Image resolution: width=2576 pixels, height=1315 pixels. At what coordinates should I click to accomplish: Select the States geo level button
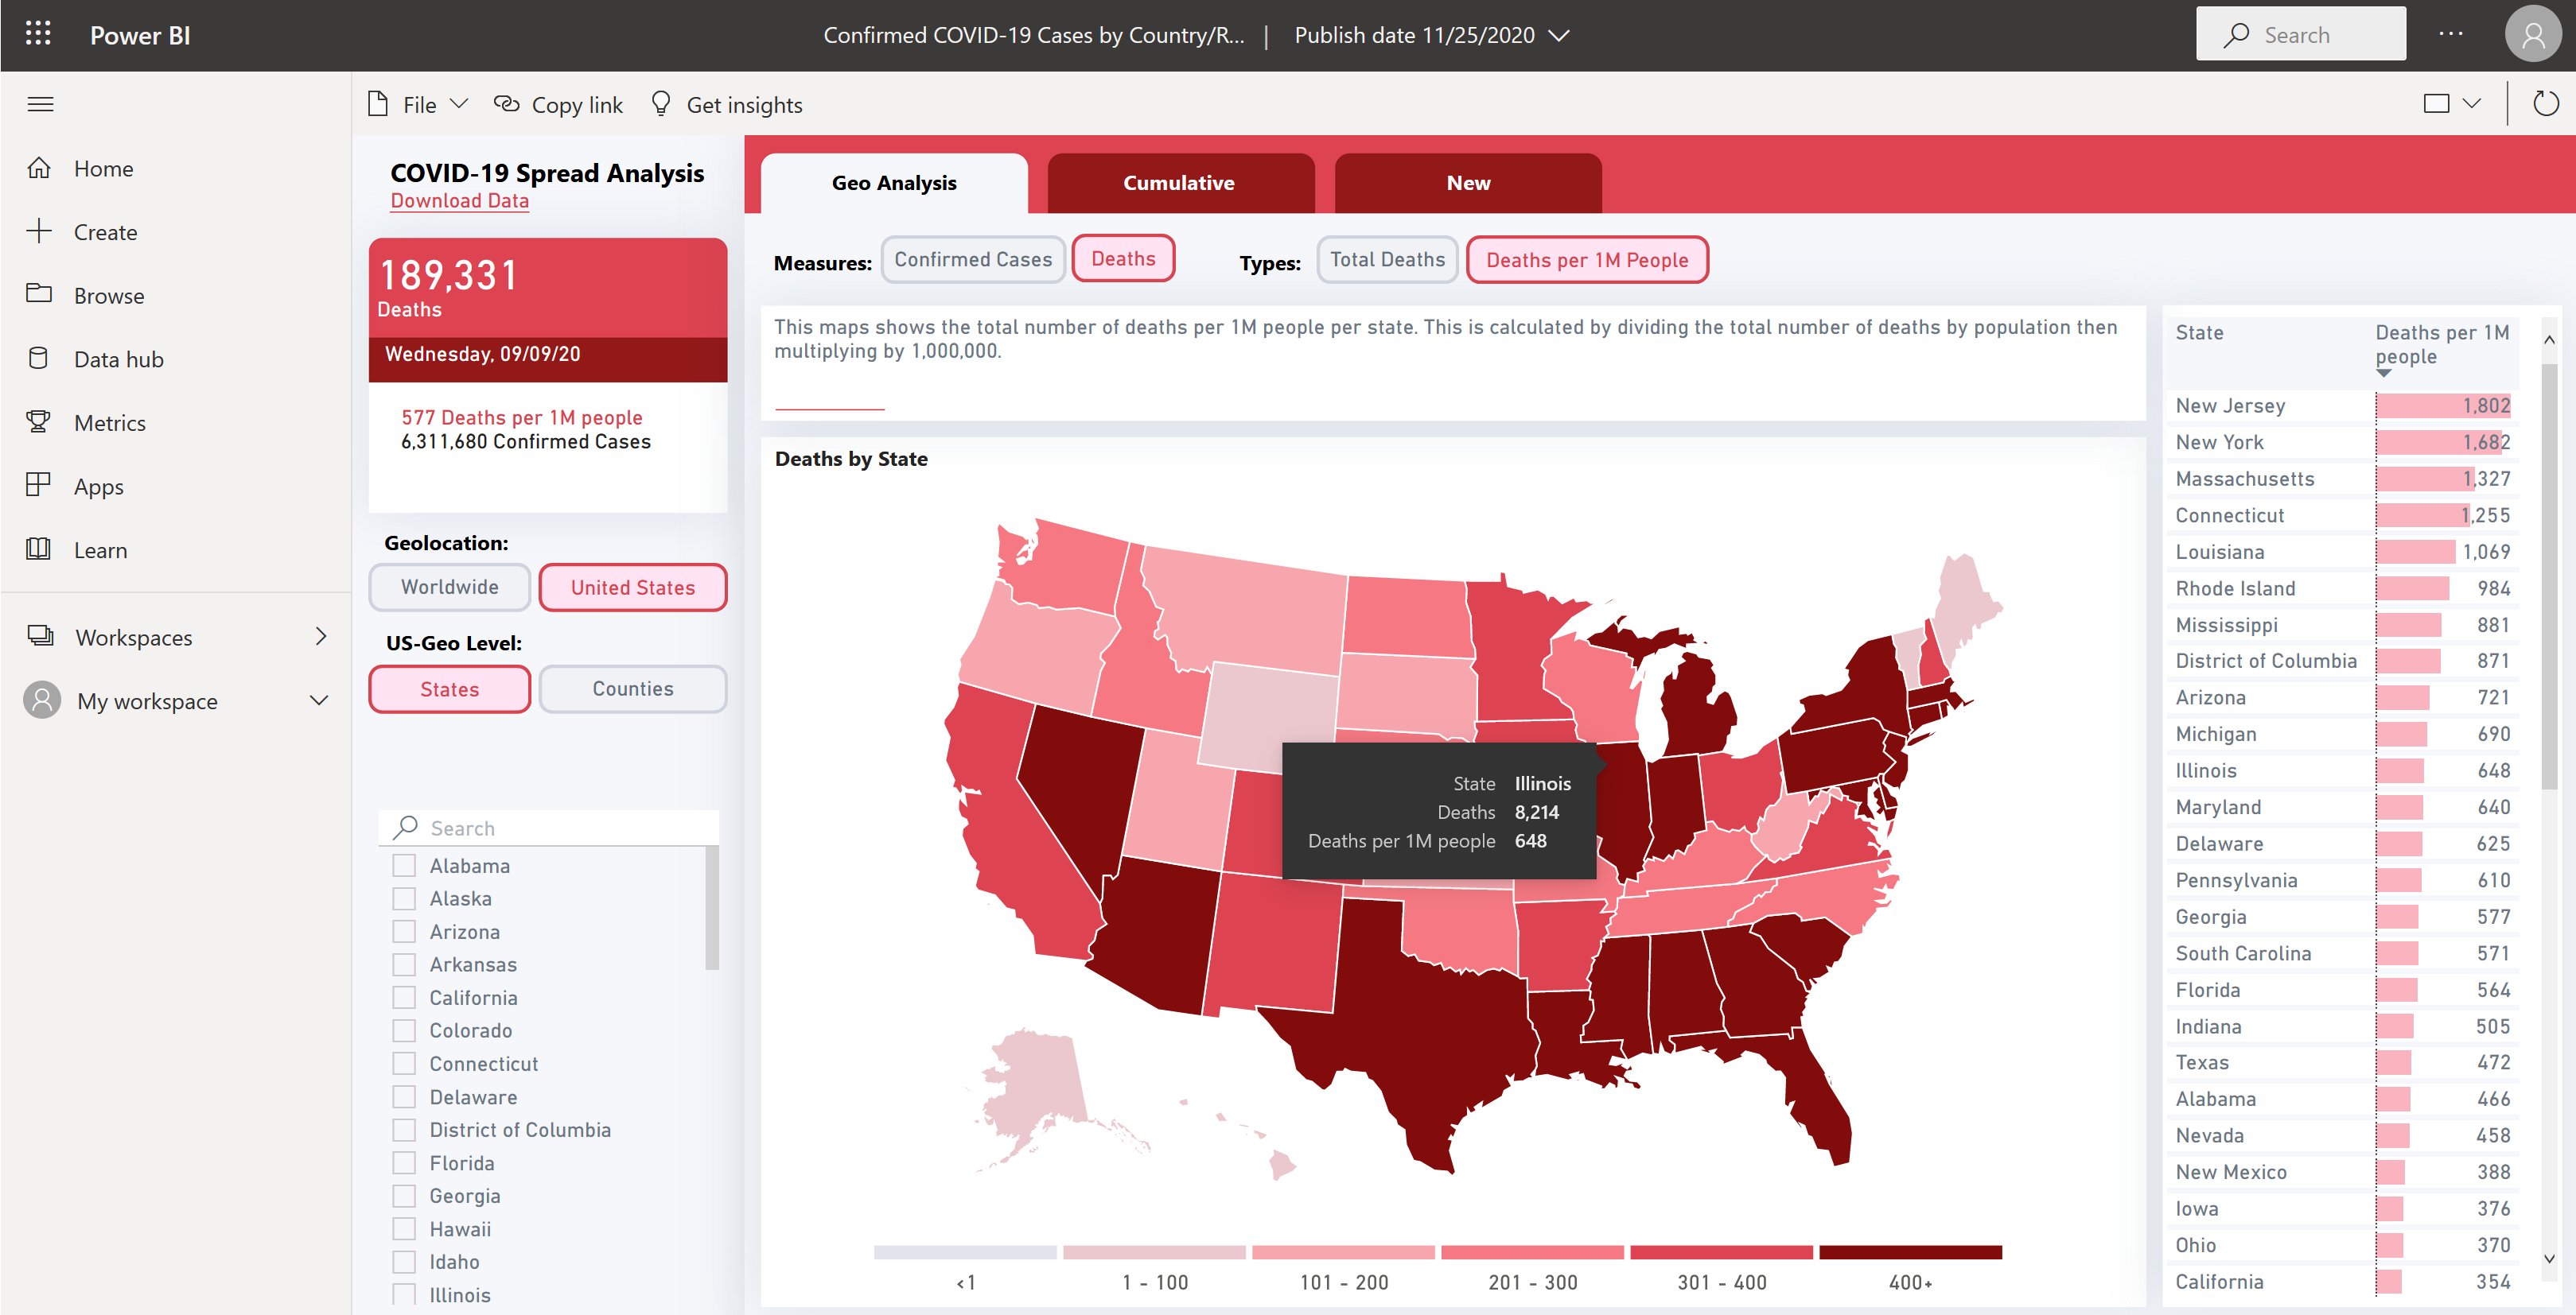click(449, 689)
